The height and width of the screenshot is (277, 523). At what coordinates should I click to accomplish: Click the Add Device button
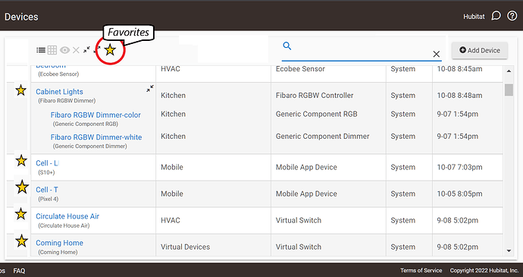click(480, 50)
